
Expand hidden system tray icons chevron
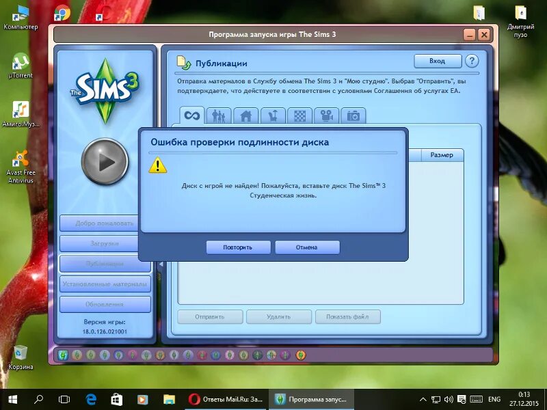(423, 400)
